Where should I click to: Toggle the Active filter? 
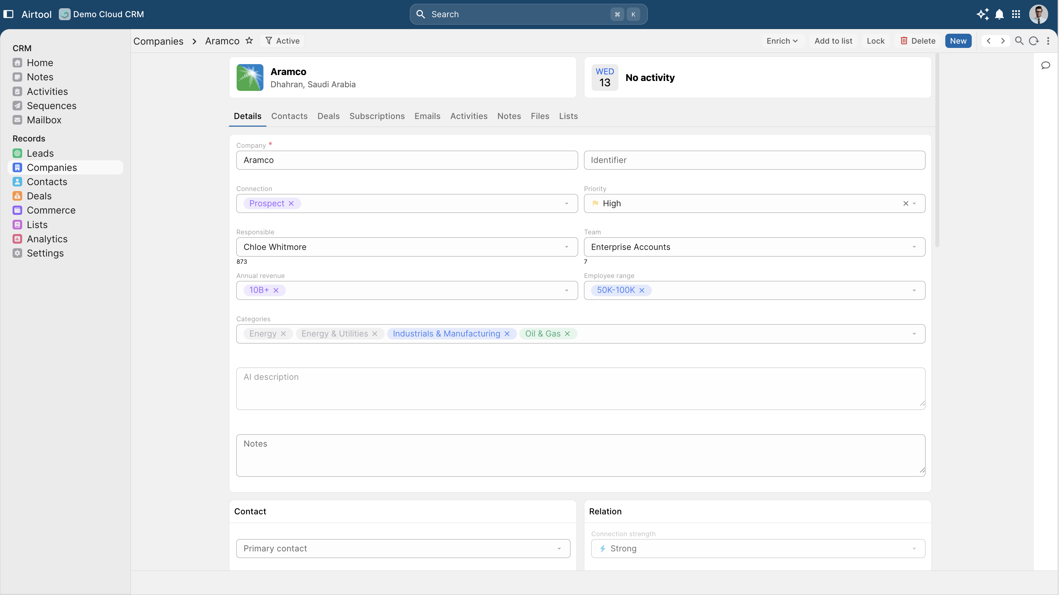pyautogui.click(x=282, y=41)
